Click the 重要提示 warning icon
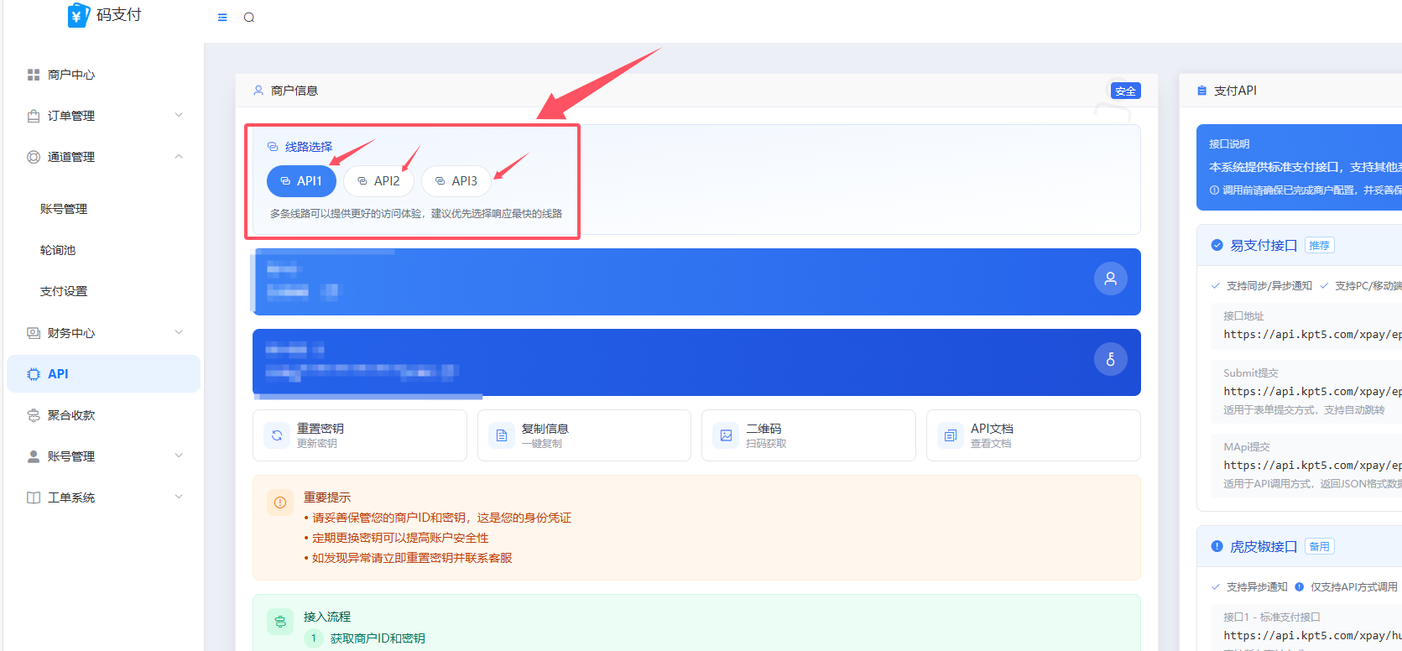The width and height of the screenshot is (1402, 651). coord(280,503)
